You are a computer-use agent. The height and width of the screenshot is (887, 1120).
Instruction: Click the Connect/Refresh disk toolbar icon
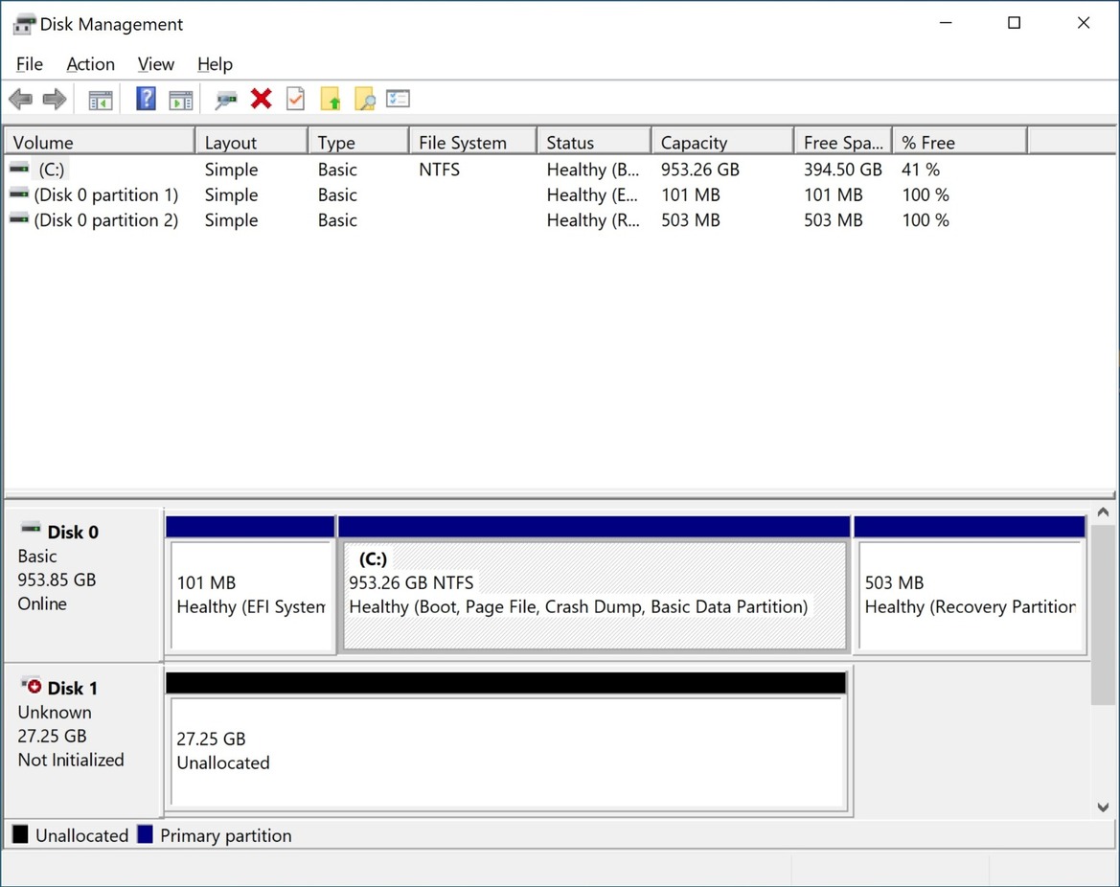pos(226,100)
